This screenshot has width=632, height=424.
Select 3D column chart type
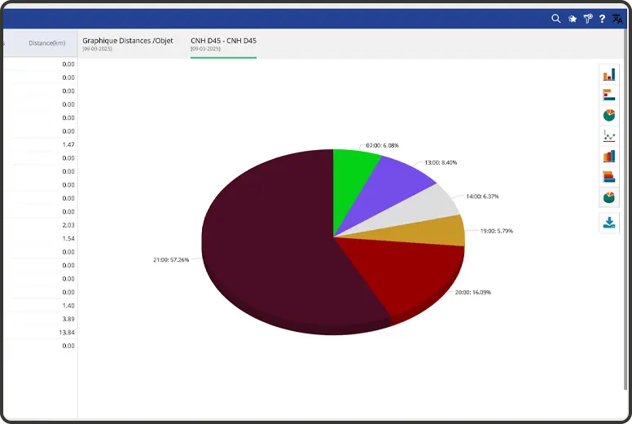[609, 156]
